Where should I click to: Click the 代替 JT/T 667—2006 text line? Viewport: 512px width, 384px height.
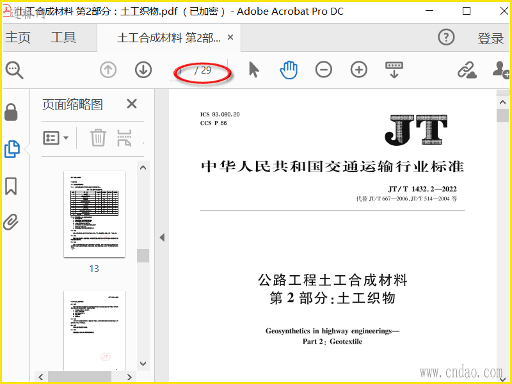[x=406, y=198]
